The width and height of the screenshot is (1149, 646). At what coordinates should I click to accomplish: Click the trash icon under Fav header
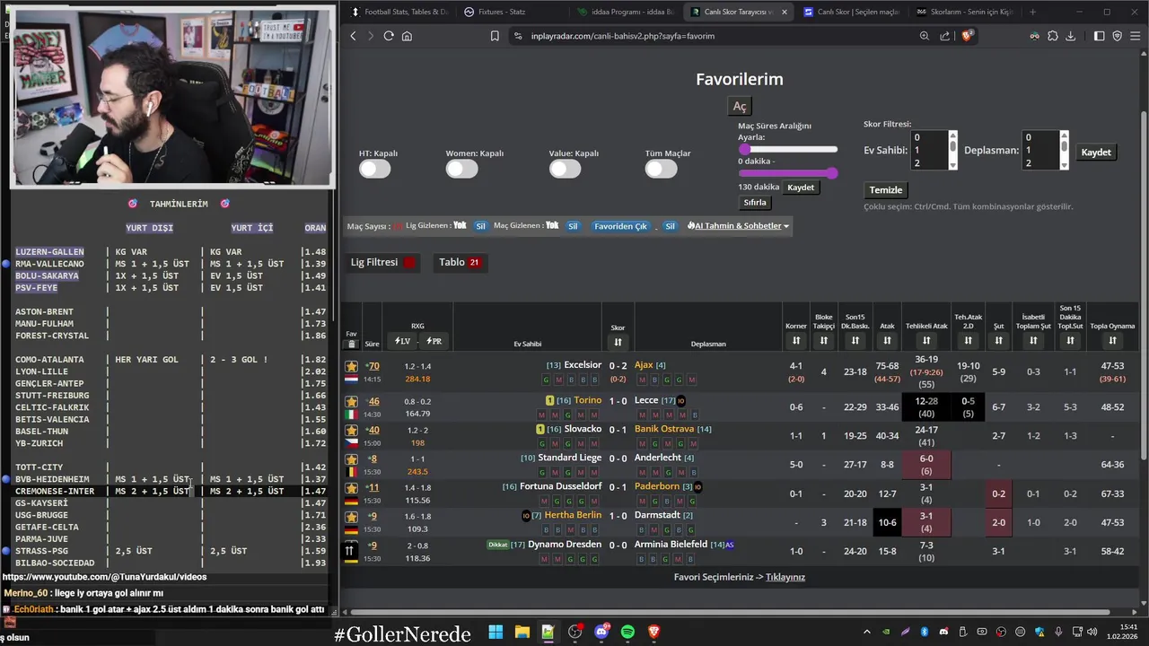[351, 344]
